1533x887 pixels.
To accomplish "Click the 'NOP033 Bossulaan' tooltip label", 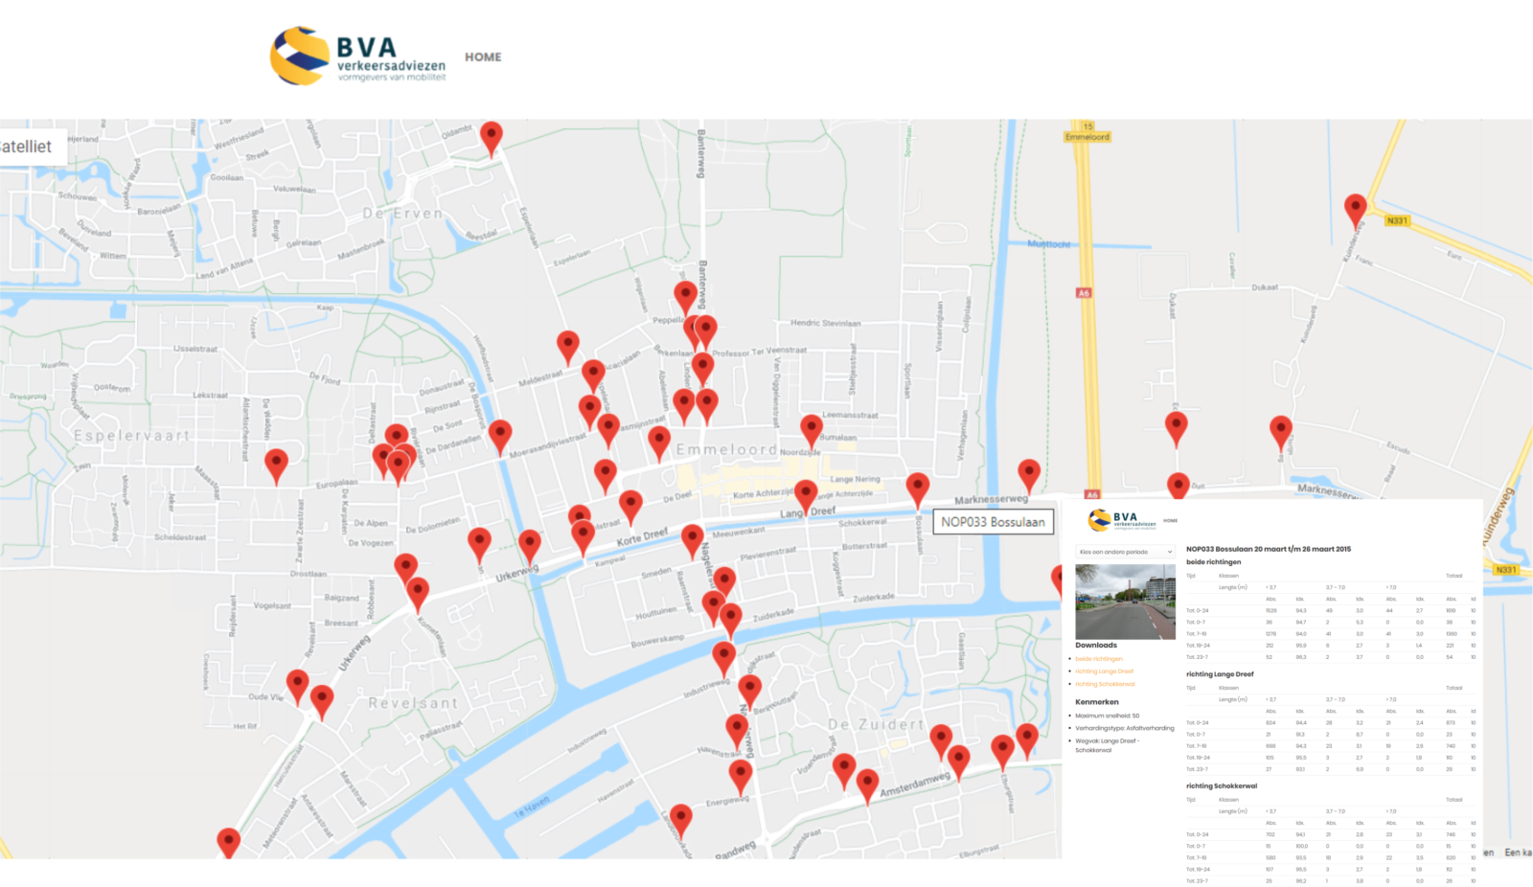I will click(x=993, y=522).
